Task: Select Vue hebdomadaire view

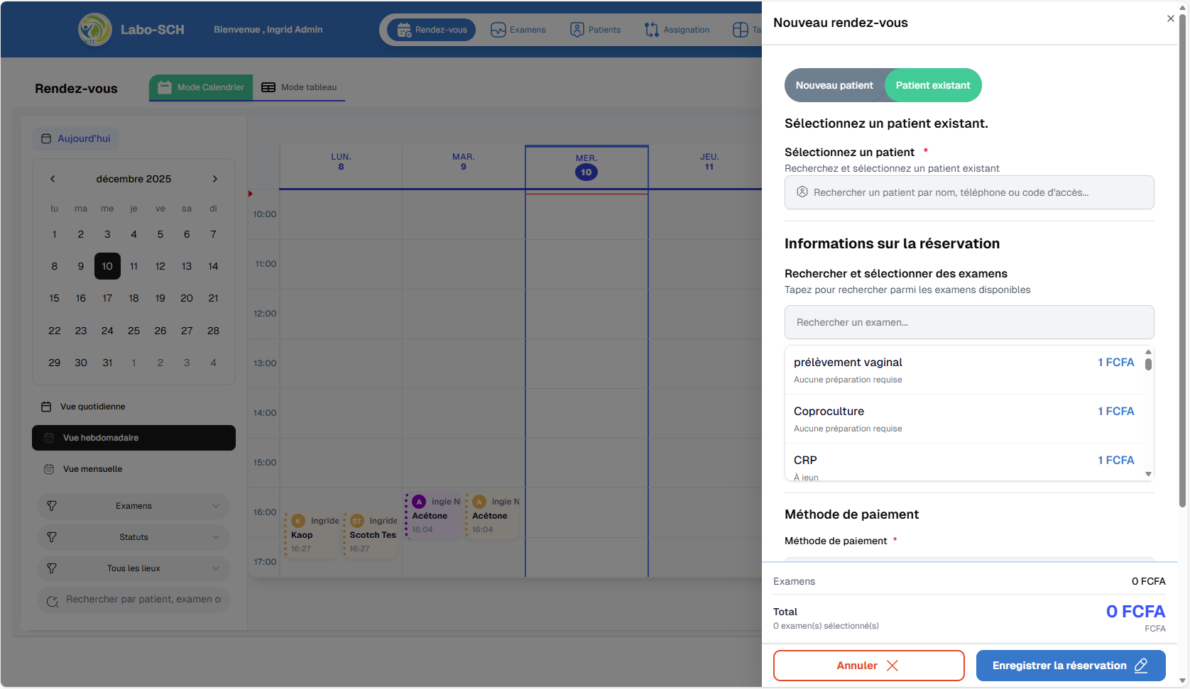Action: tap(133, 438)
